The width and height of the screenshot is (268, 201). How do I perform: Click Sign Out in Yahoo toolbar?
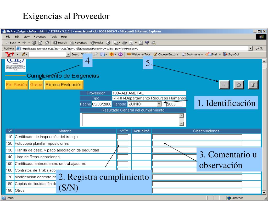(x=231, y=54)
